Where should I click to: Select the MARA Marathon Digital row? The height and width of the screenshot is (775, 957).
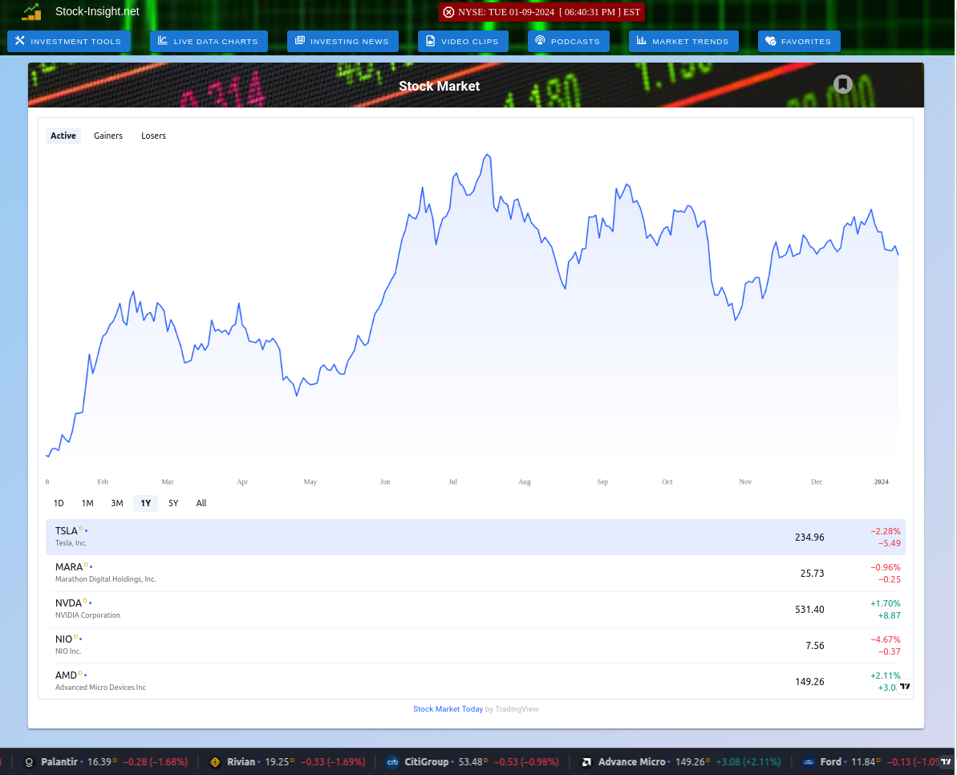coord(476,573)
